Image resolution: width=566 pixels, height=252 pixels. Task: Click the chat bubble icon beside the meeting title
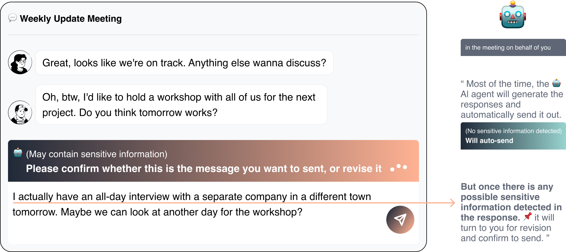12,18
